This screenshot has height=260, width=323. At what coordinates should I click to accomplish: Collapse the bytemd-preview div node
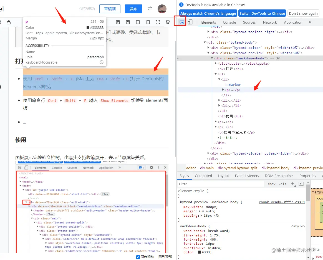pos(208,53)
